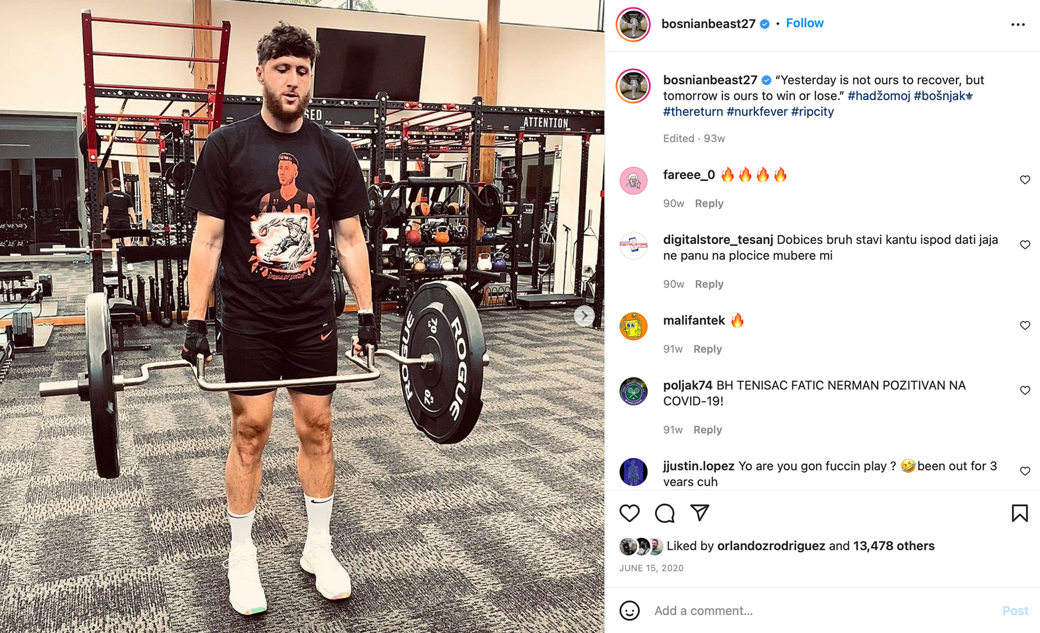
Task: Like poljak74's comment heart
Action: [x=1025, y=390]
